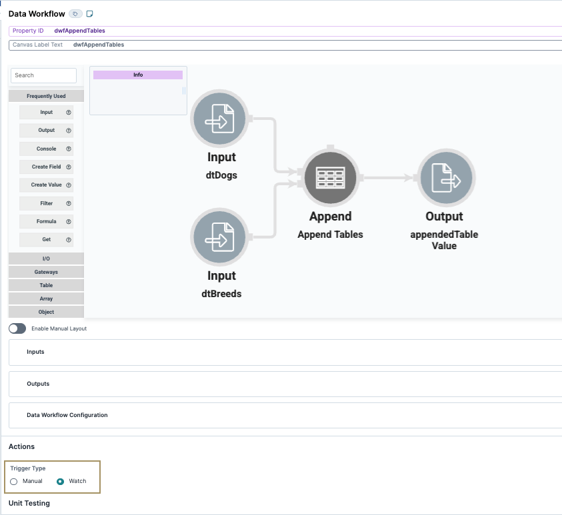Open the Gateways operator category
Image resolution: width=562 pixels, height=515 pixels.
(45, 271)
